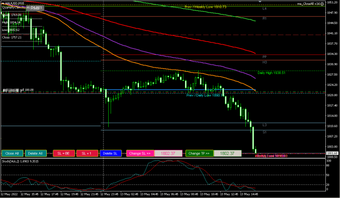Click the chart shift triangle marker at top
The image size is (340, 198).
(x=260, y=2)
